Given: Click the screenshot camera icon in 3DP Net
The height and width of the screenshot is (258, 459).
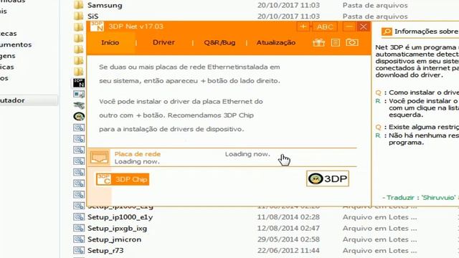Looking at the screenshot, I should (x=352, y=42).
